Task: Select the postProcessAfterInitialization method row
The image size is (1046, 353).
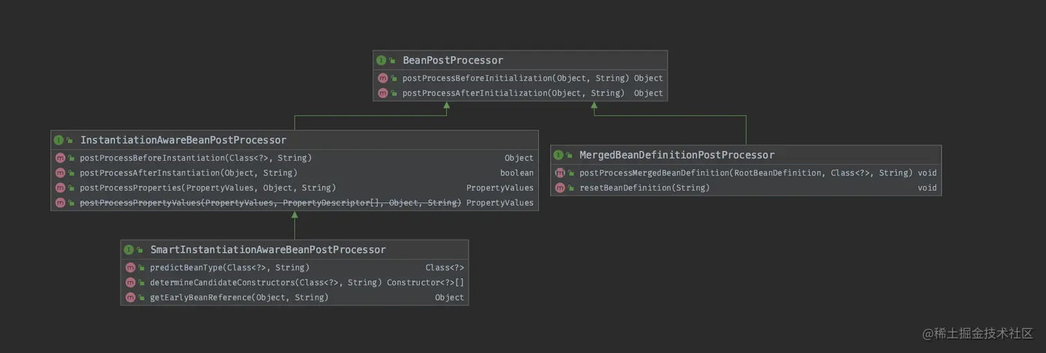Action: coord(513,93)
